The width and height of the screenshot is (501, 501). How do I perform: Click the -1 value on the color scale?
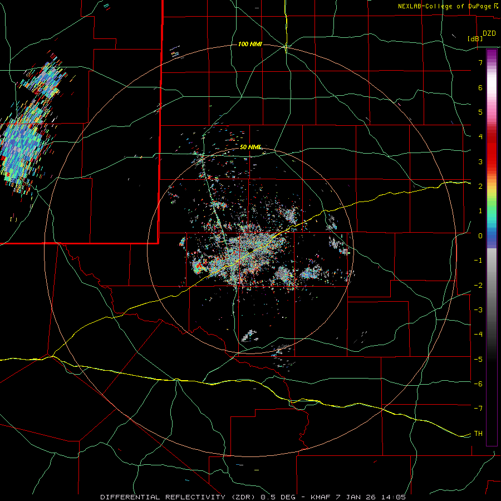[x=478, y=261]
